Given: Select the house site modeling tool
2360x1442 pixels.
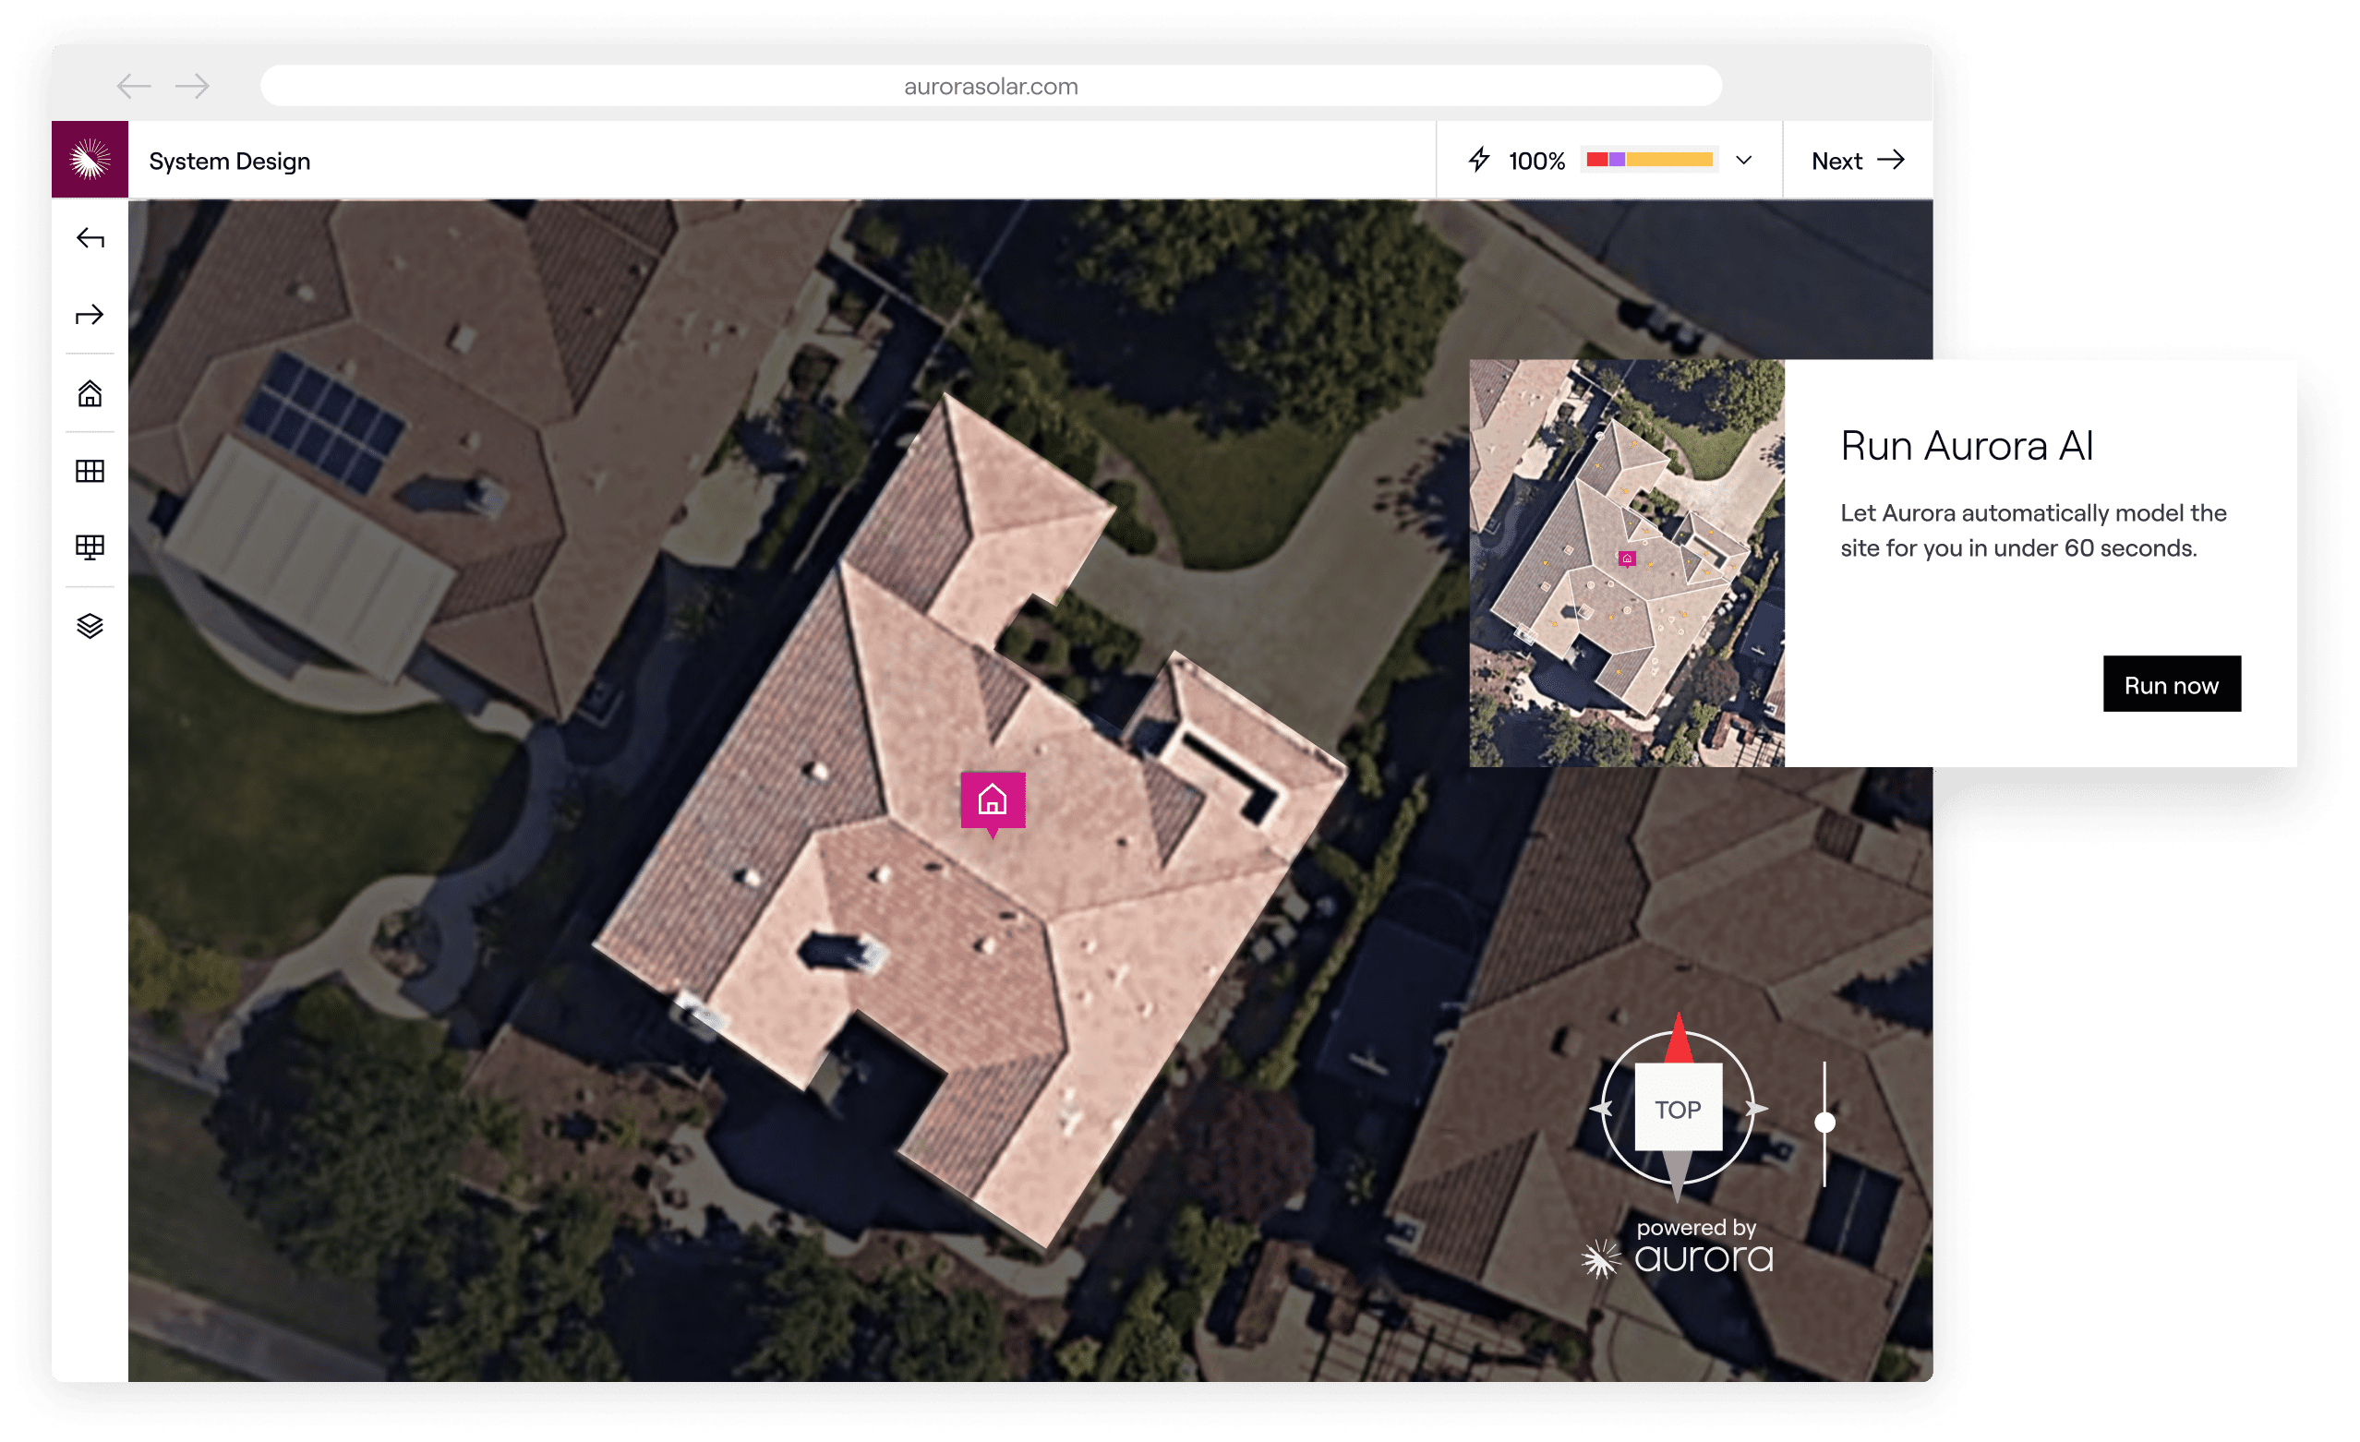Looking at the screenshot, I should tap(90, 393).
